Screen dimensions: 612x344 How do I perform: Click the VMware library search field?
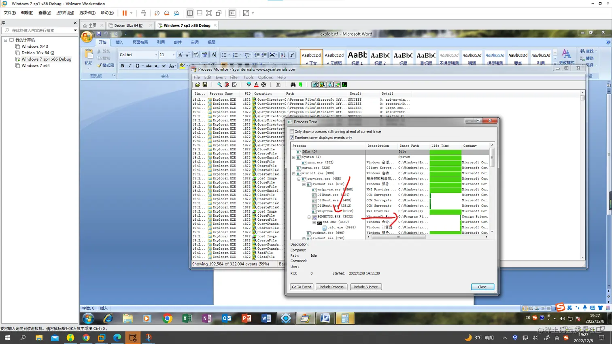pos(39,30)
